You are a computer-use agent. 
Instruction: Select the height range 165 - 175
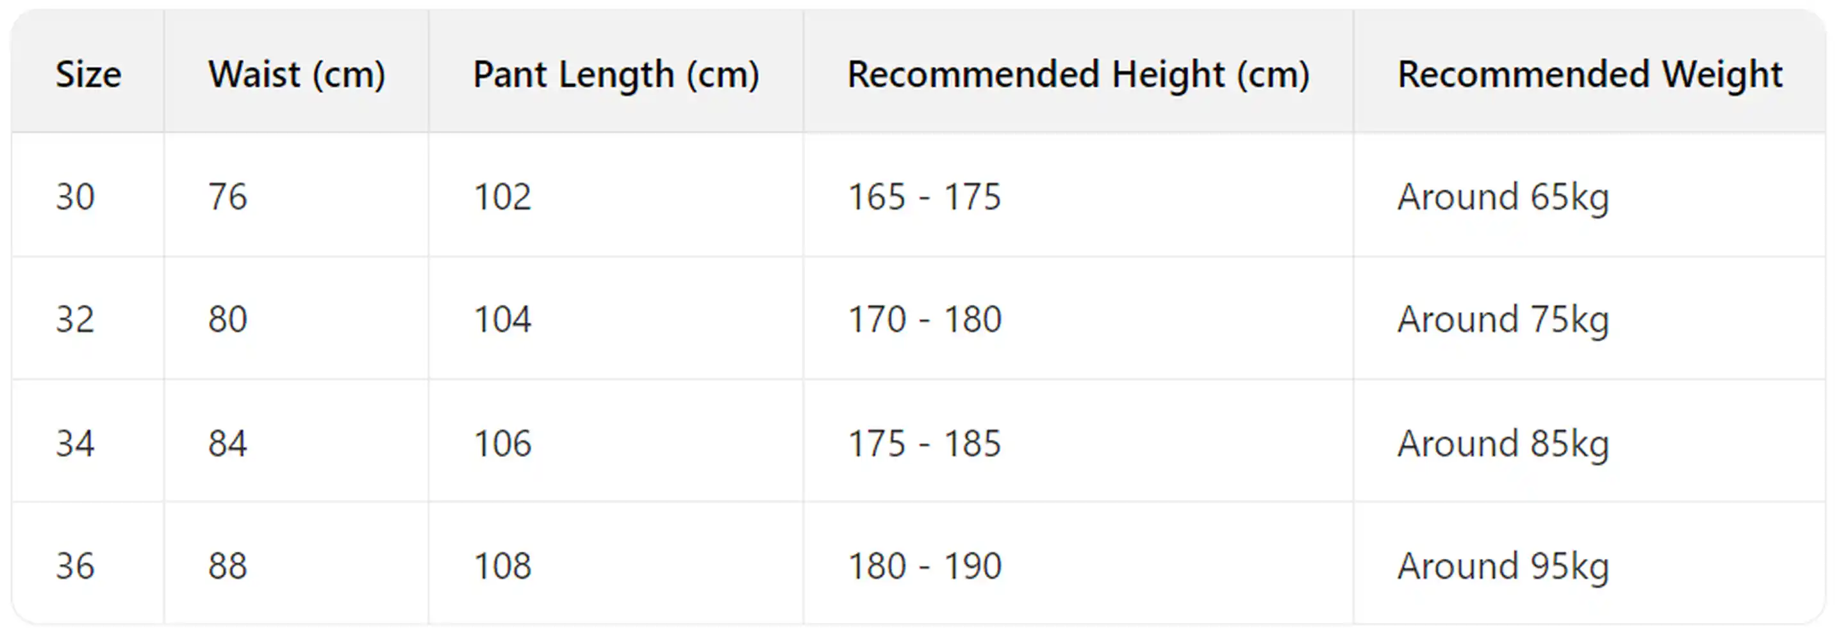point(924,197)
